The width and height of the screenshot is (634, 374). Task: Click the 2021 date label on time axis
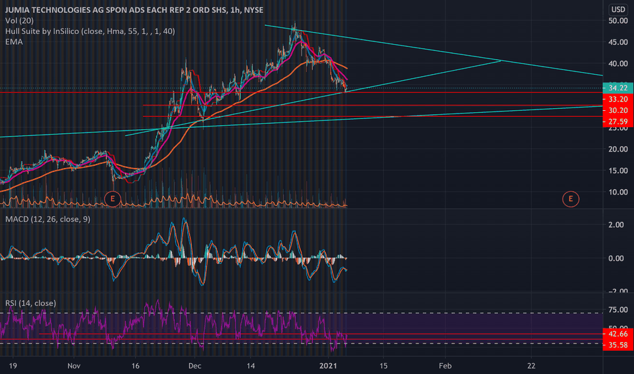pyautogui.click(x=329, y=366)
